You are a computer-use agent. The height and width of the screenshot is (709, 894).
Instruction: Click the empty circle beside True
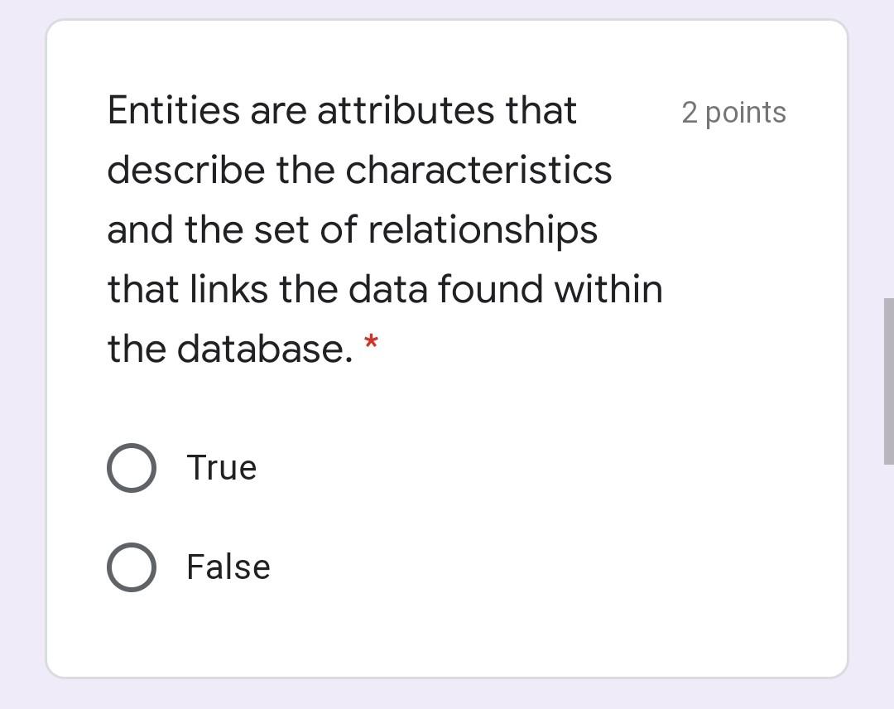[x=131, y=467]
